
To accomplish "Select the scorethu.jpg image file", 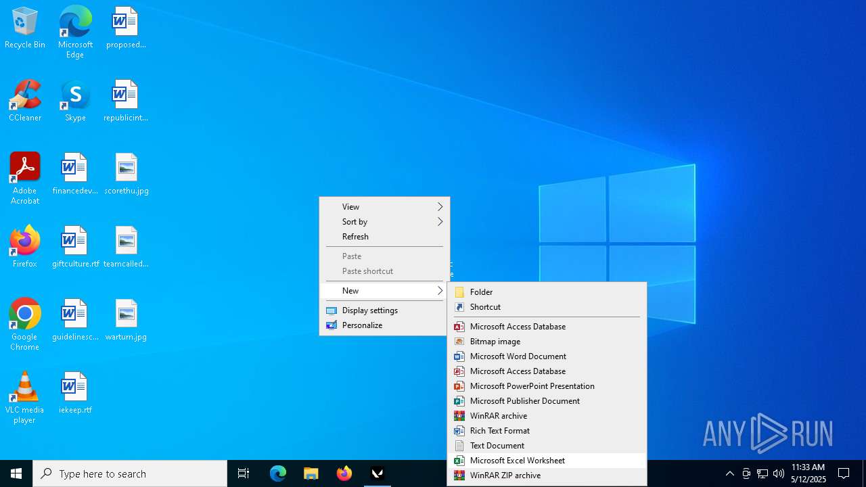I will click(x=126, y=175).
